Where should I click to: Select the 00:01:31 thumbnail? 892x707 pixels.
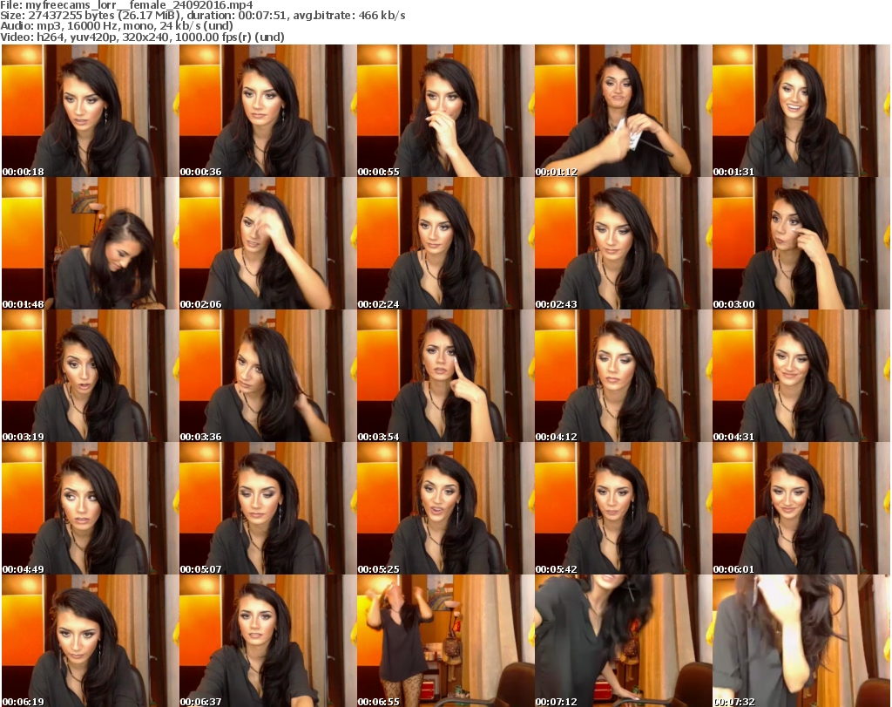pyautogui.click(x=800, y=111)
